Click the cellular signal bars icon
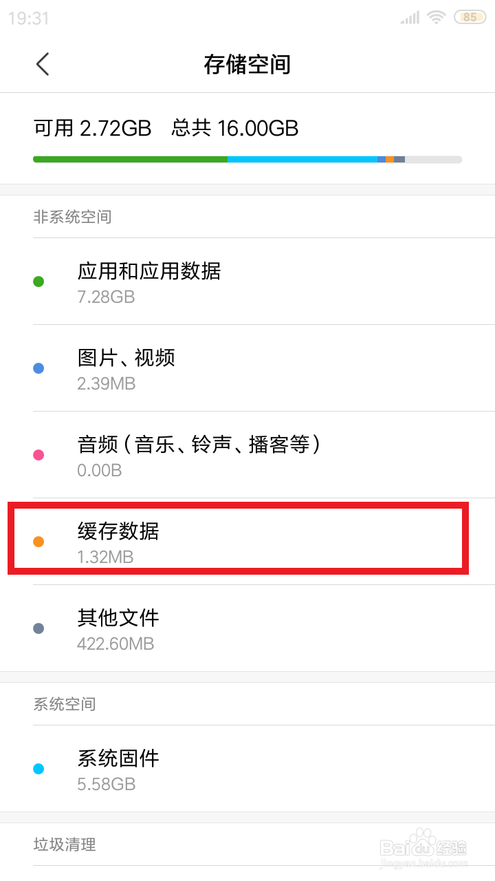 tap(410, 17)
